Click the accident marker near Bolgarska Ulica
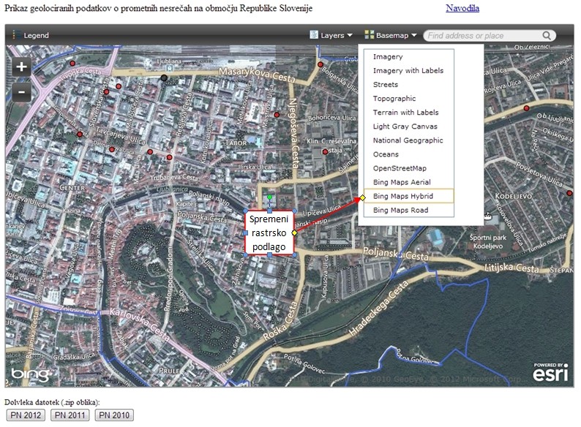Viewport: 581px width, 427px height. tap(321, 64)
